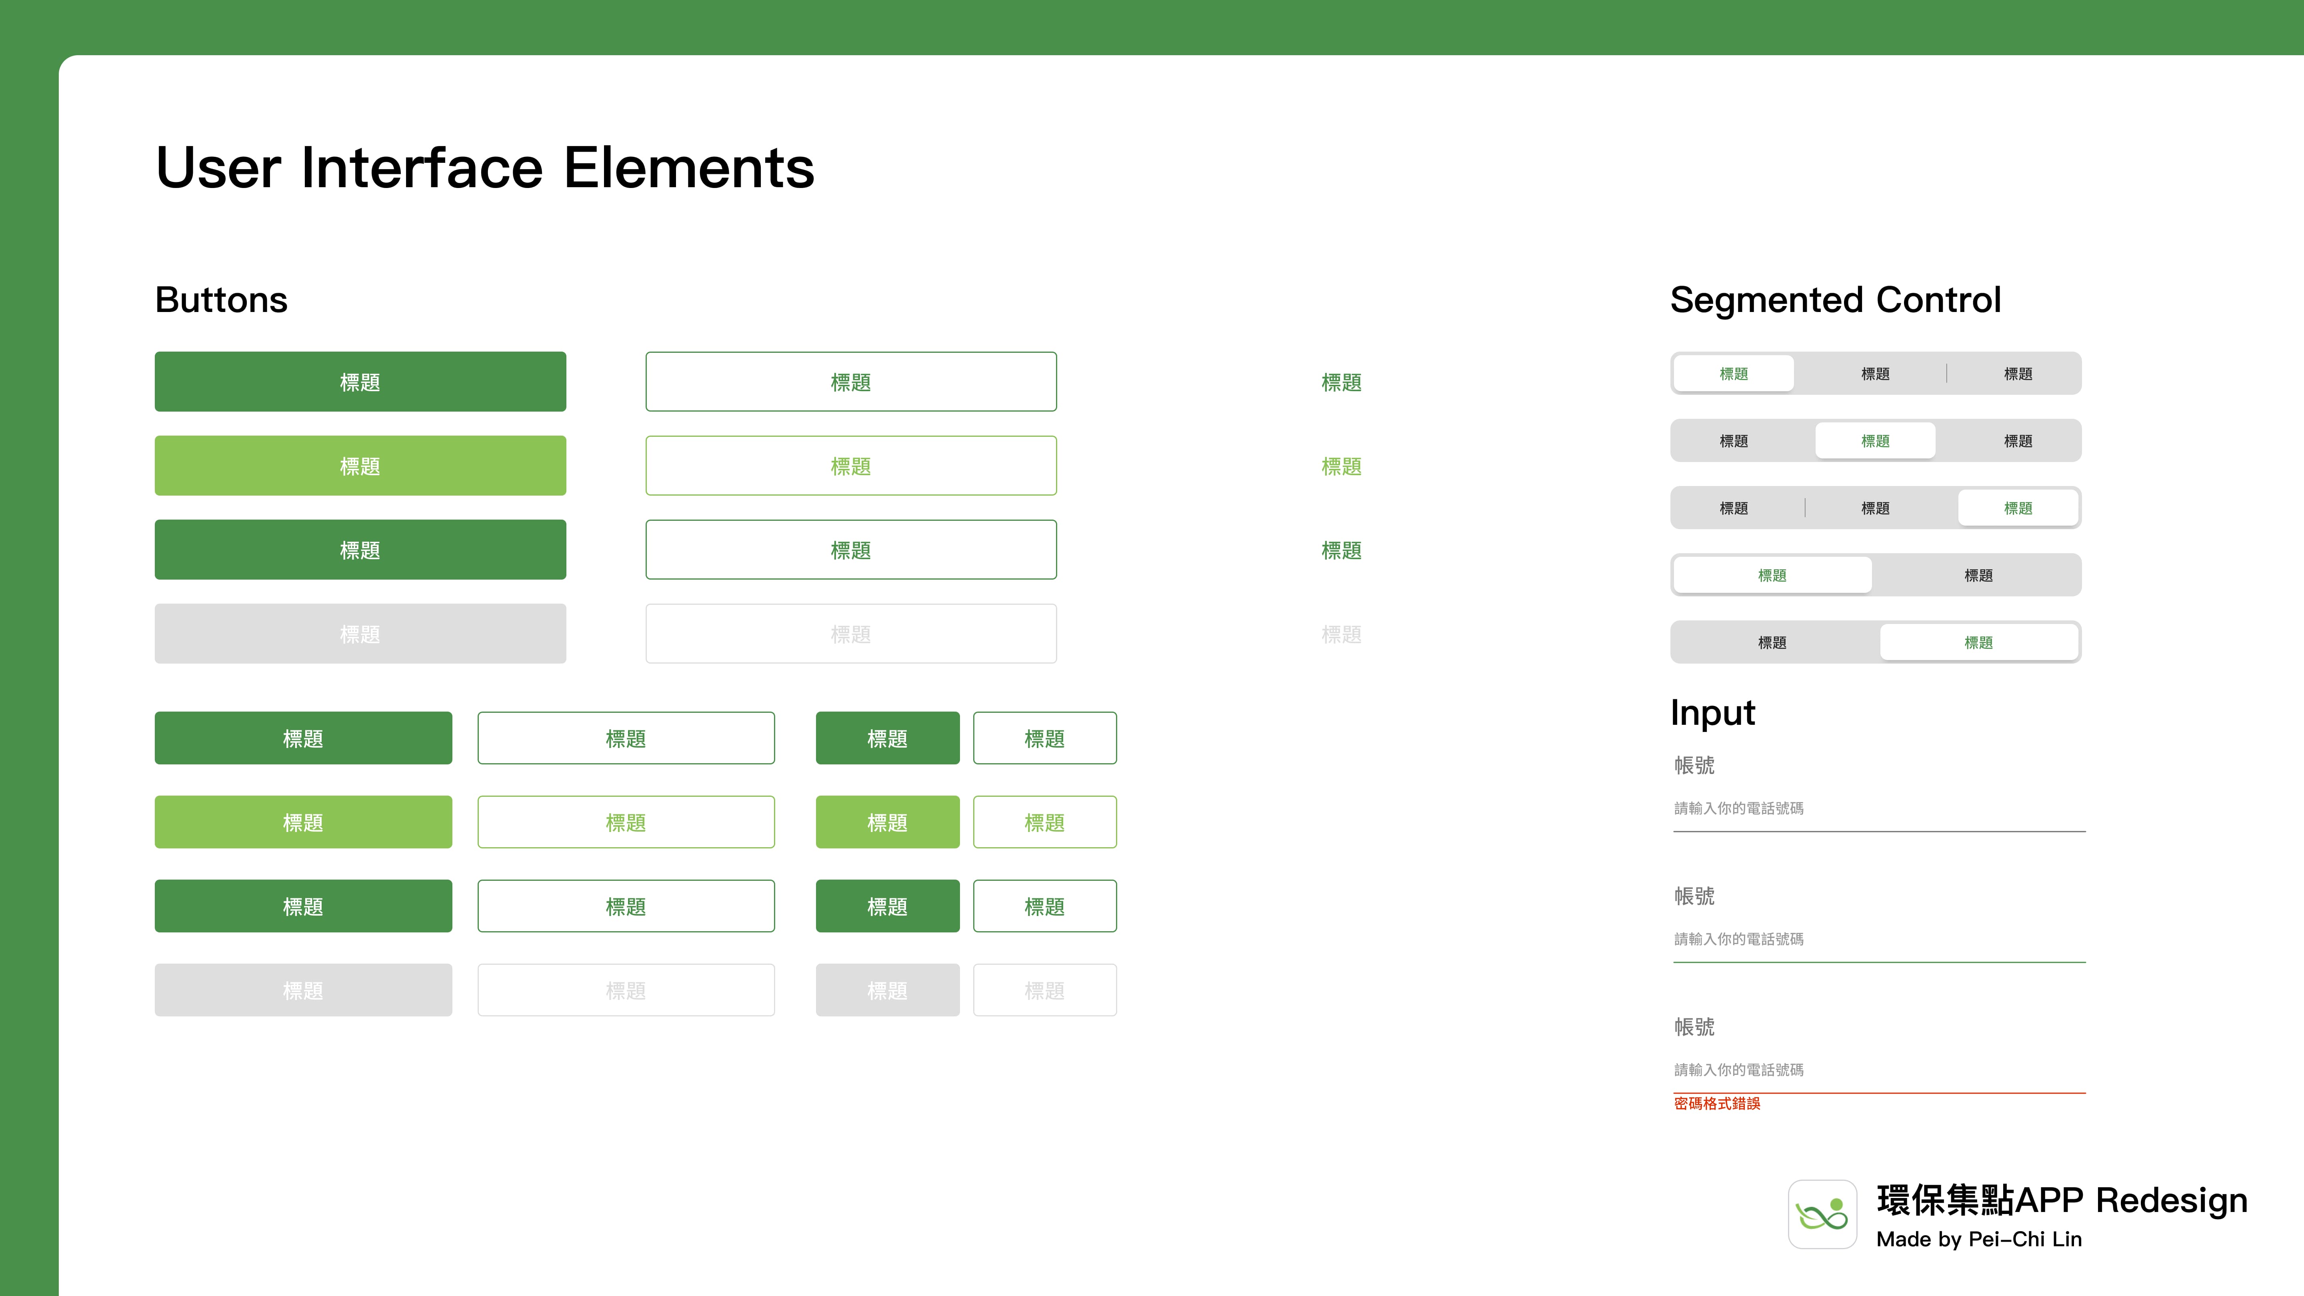The height and width of the screenshot is (1296, 2304).
Task: Click dark green text-only 標題 link, first row
Action: point(1342,383)
